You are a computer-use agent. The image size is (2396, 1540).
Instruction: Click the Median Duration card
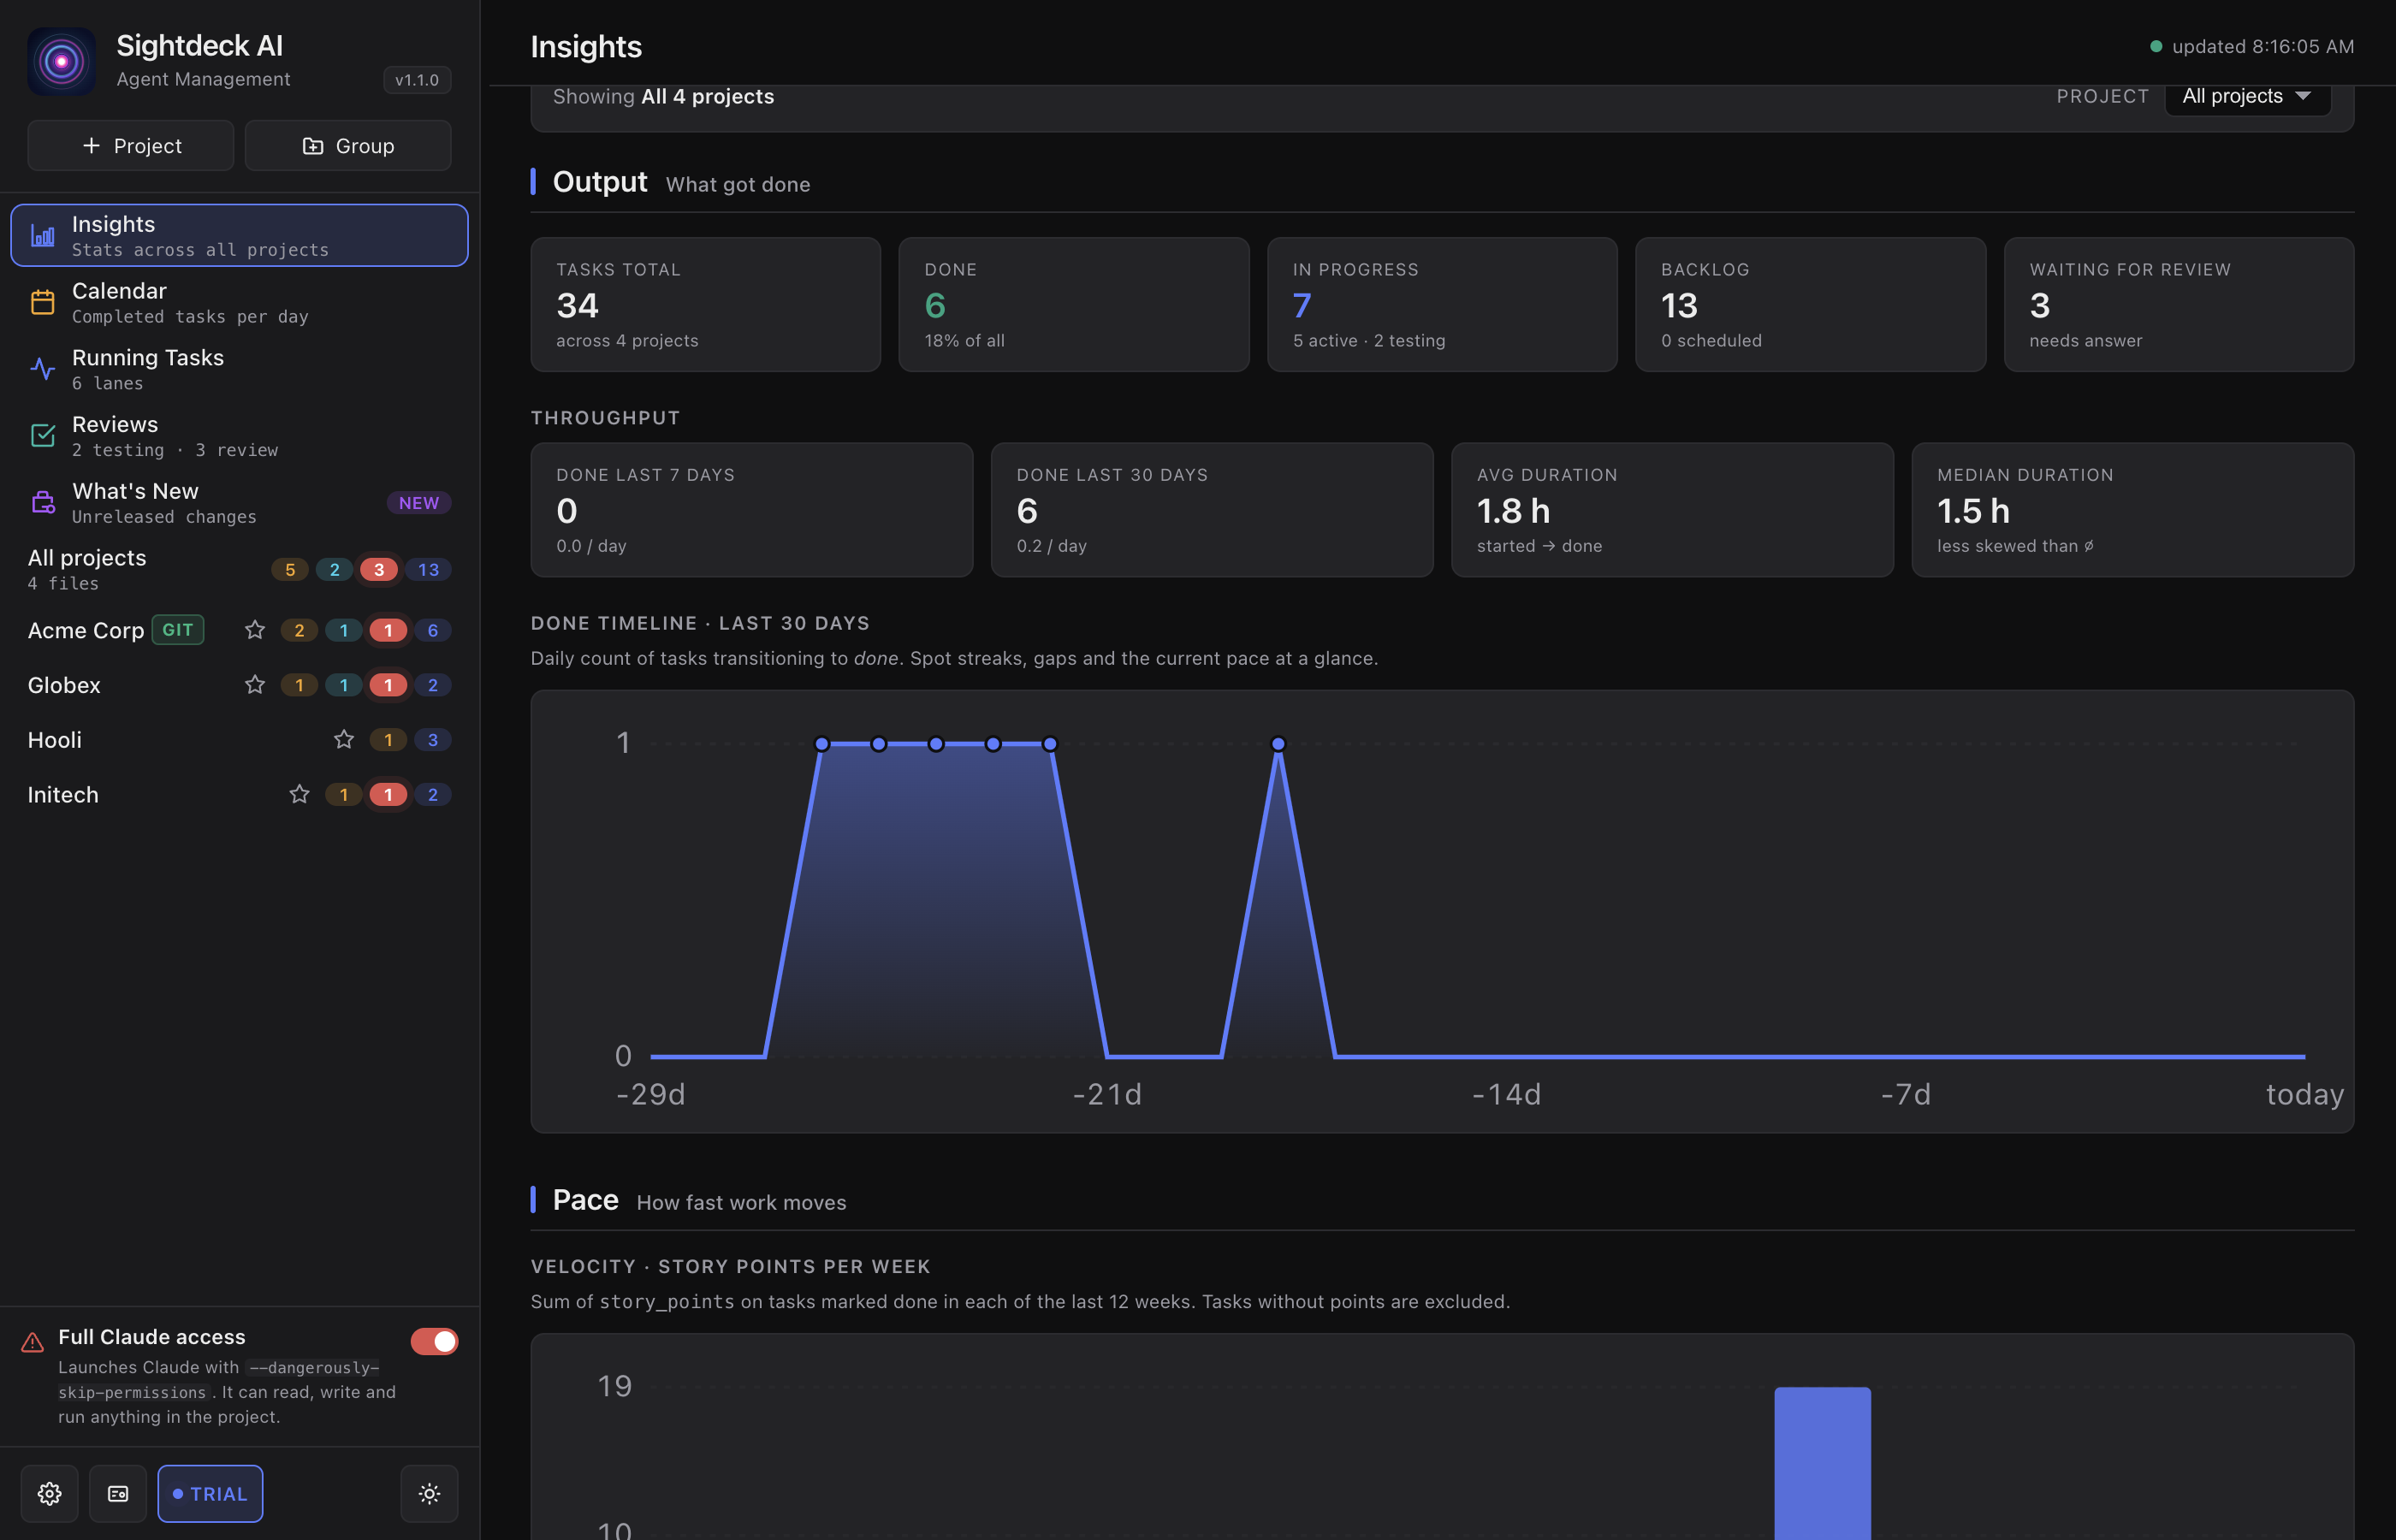2133,510
